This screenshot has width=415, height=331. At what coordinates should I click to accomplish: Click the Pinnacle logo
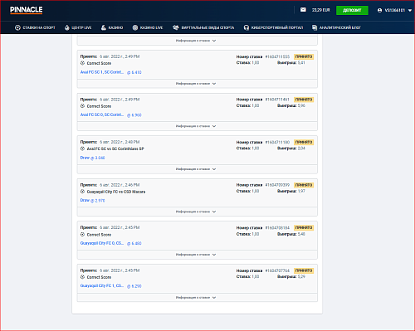point(27,10)
